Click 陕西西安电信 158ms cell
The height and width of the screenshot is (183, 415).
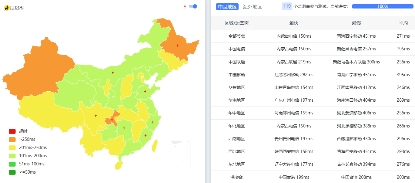pyautogui.click(x=294, y=151)
